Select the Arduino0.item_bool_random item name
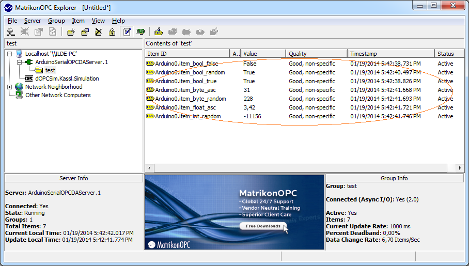The height and width of the screenshot is (266, 469). (190, 72)
